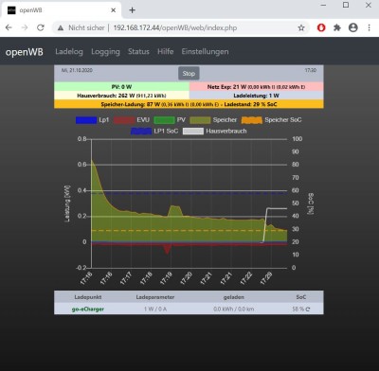
Task: Go forward with the browser forward arrow
Action: (x=25, y=27)
